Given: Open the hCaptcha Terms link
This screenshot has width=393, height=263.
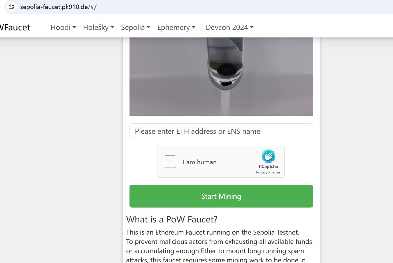Looking at the screenshot, I should click(x=276, y=172).
